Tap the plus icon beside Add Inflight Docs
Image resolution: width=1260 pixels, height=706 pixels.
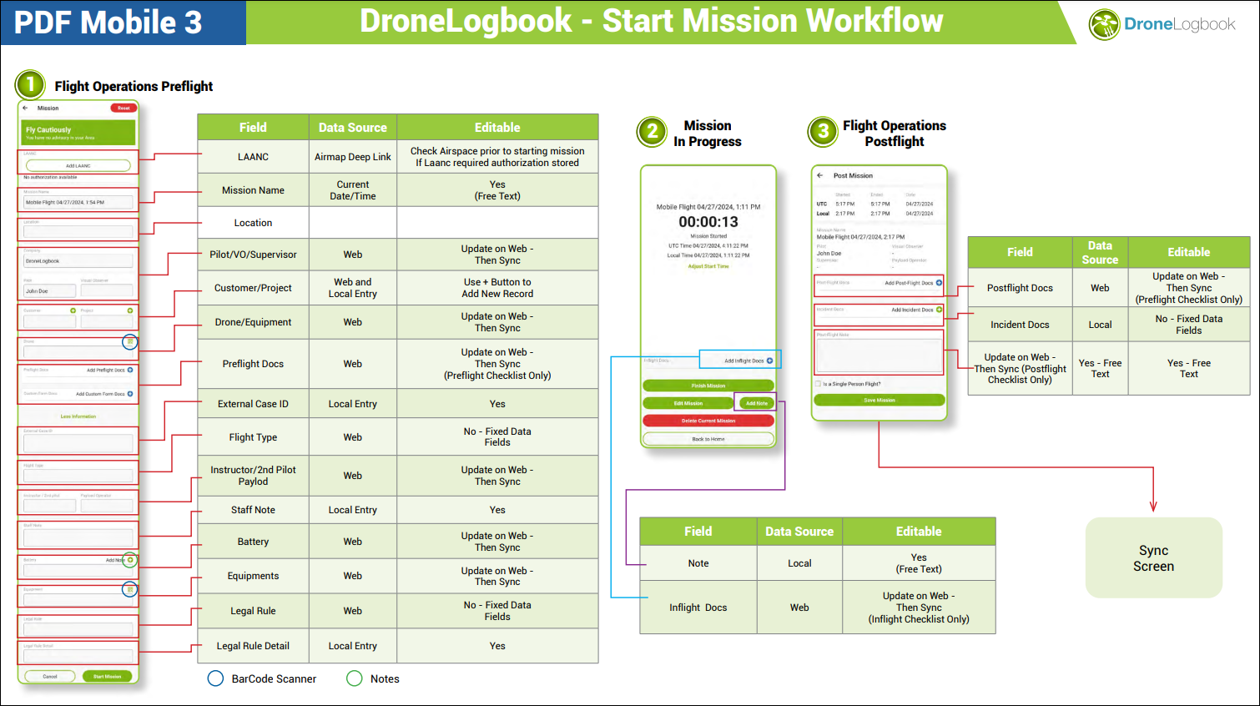769,361
